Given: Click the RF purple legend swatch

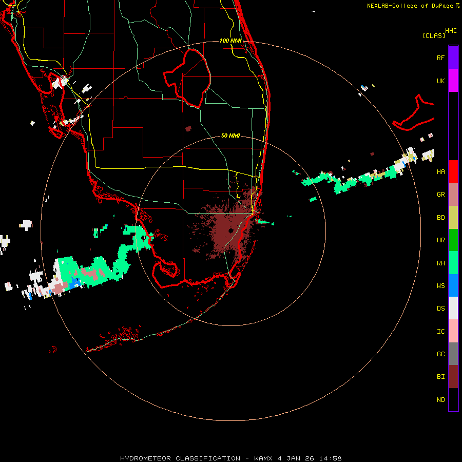Looking at the screenshot, I should (453, 57).
